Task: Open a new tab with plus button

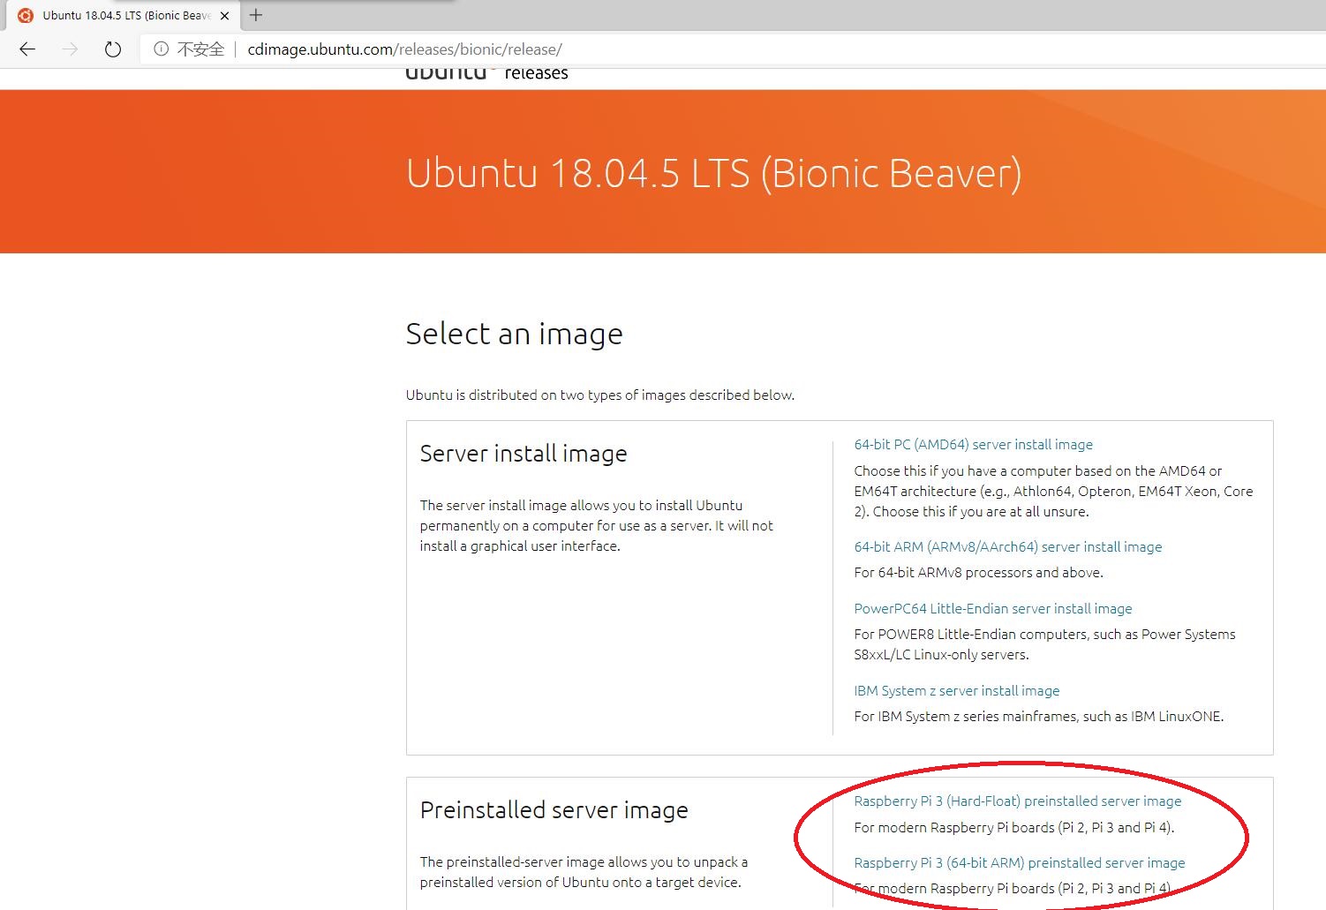Action: point(256,15)
